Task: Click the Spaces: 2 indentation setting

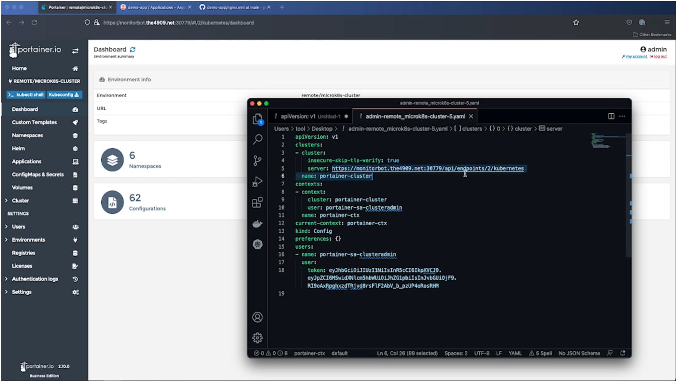Action: (x=456, y=353)
